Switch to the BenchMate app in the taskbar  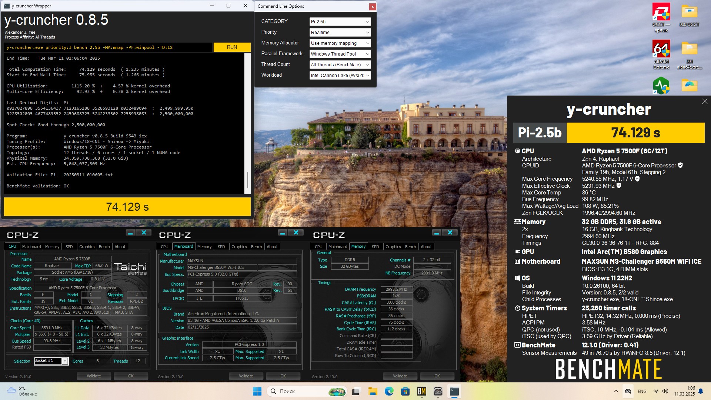421,391
